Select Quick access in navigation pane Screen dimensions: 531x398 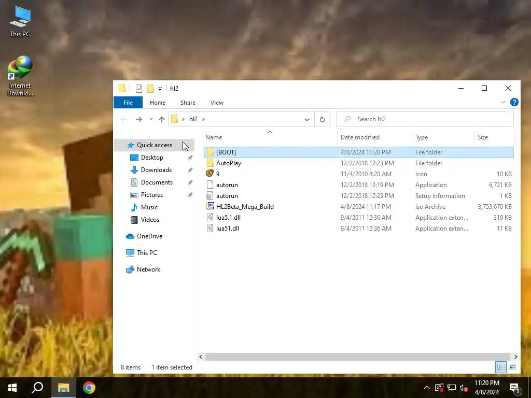pyautogui.click(x=155, y=145)
